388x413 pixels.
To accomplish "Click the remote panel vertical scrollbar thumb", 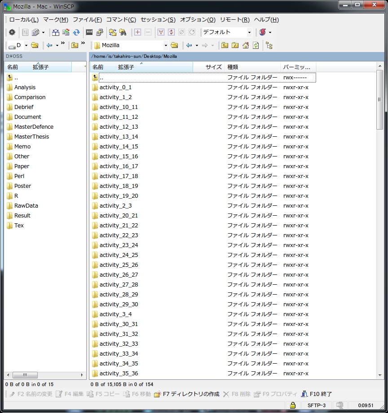I will (x=379, y=100).
